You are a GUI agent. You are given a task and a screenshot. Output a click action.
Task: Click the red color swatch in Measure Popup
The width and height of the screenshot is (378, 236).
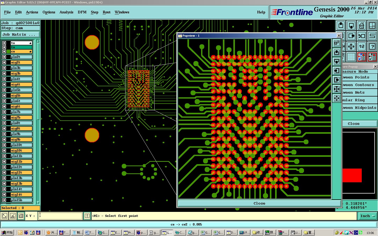(352, 175)
